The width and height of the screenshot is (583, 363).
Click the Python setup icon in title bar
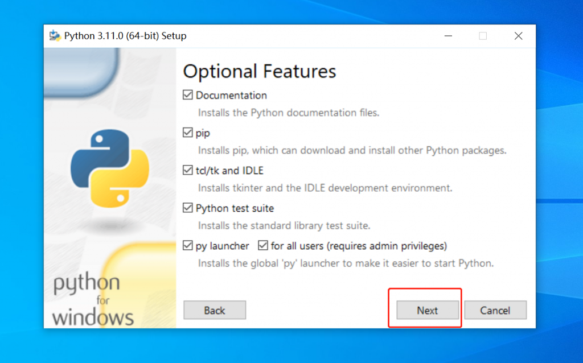(55, 36)
